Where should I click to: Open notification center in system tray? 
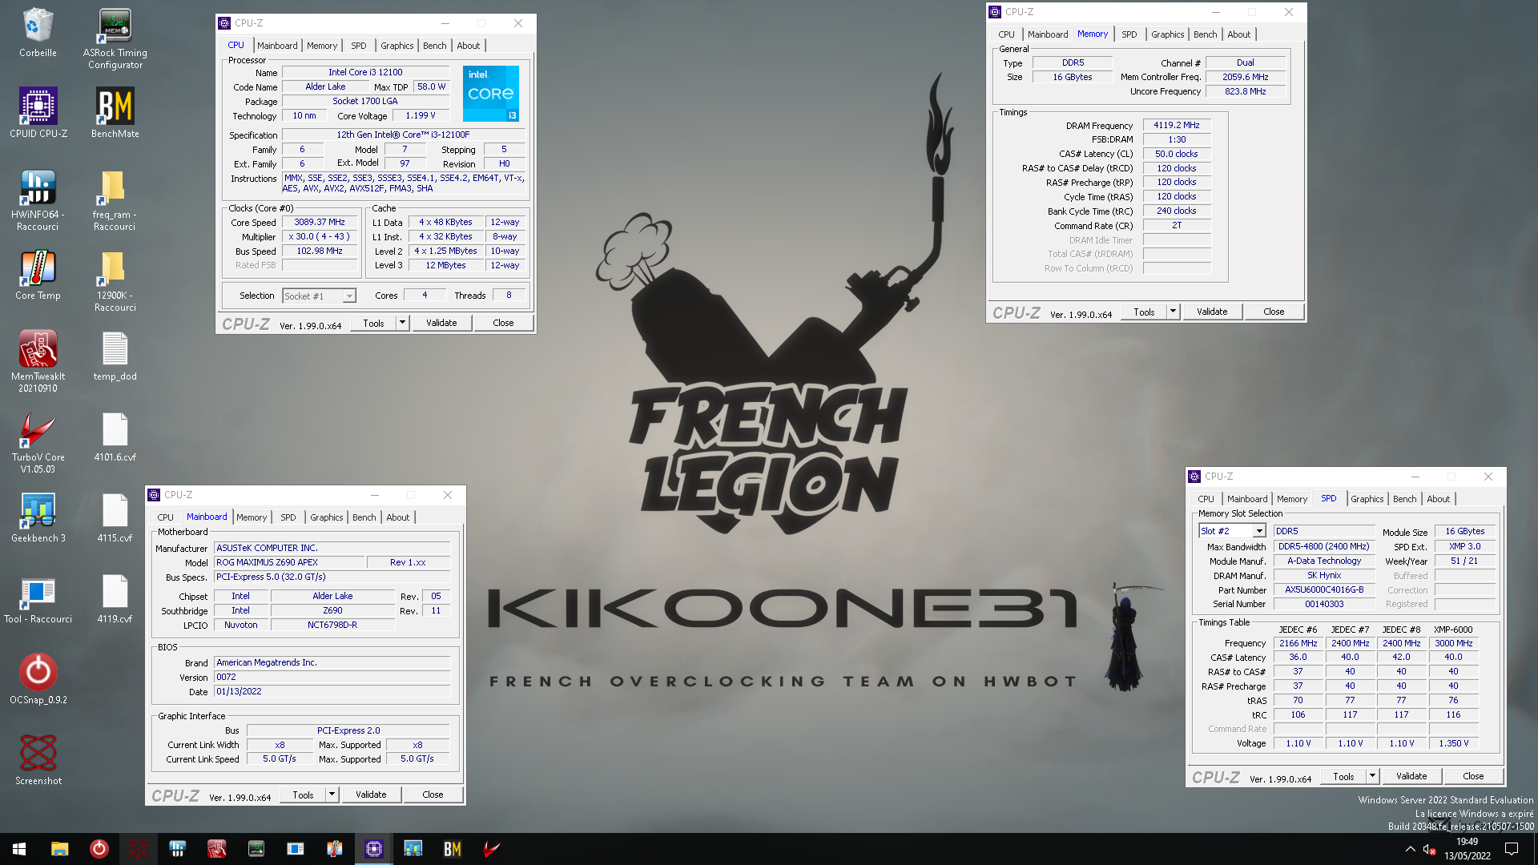pos(1512,849)
